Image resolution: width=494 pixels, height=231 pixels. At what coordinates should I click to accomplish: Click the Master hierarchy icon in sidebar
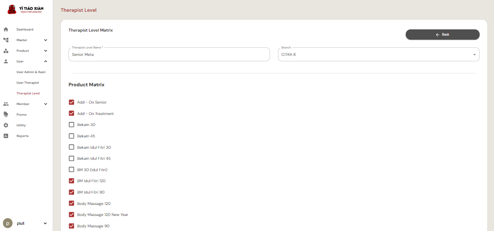(6, 40)
